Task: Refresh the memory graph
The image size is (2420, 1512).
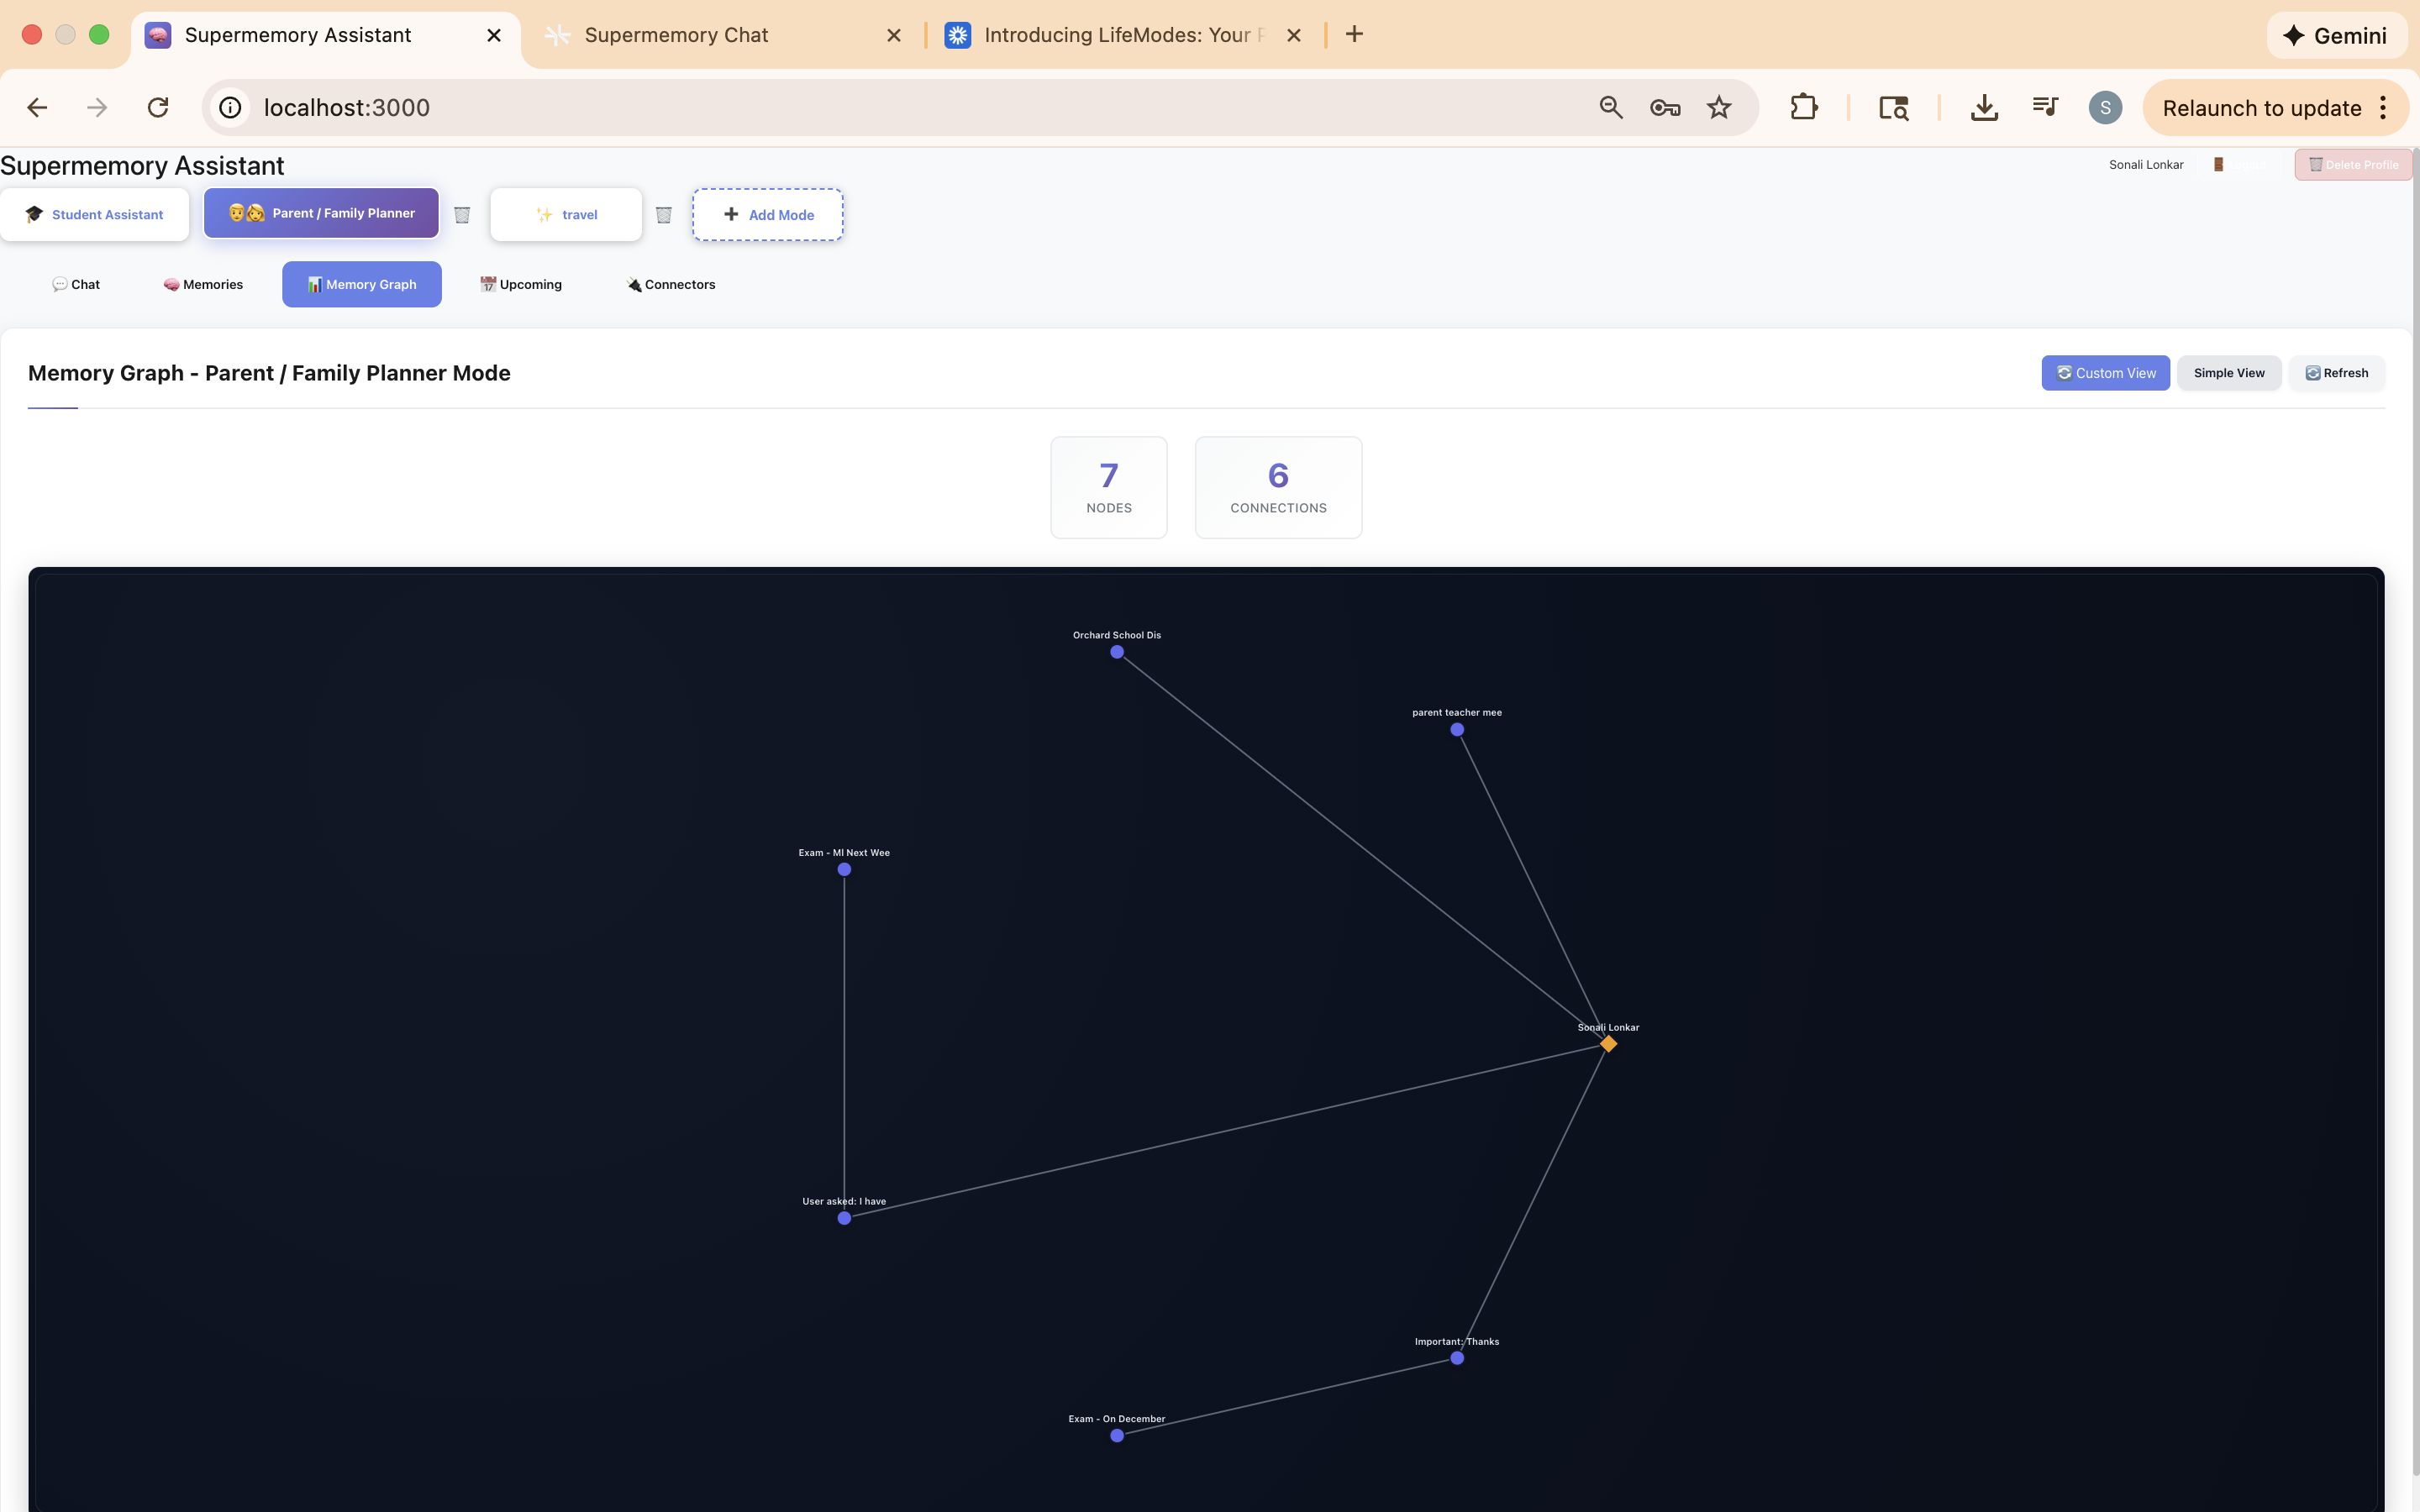Action: (2336, 373)
